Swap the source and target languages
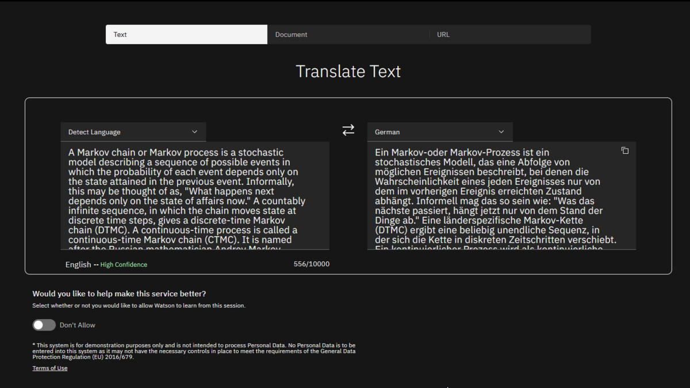The width and height of the screenshot is (690, 388). [348, 130]
